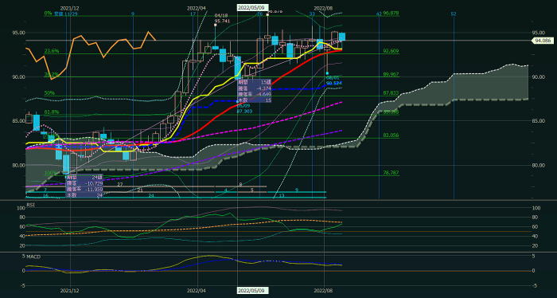Click the 2021/12 label on the upper date axis

point(70,8)
